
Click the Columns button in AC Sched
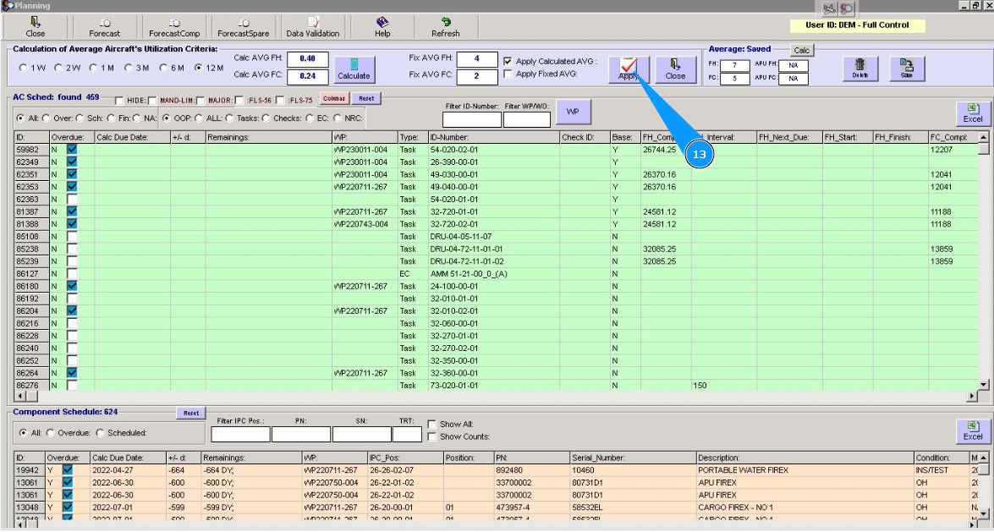pos(334,99)
